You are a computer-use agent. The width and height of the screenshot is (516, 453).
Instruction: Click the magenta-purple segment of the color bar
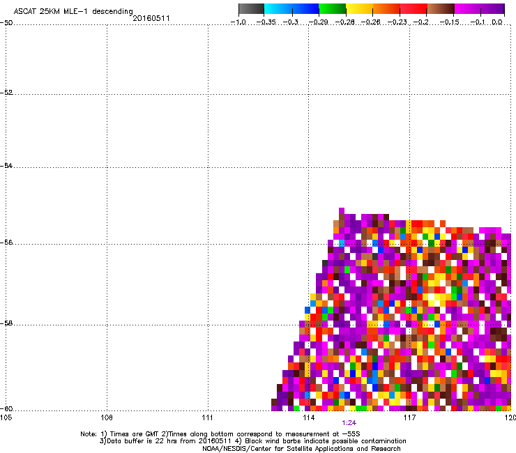click(479, 8)
